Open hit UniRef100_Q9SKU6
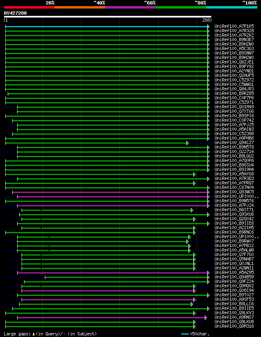The image size is (261, 337). tap(234, 214)
